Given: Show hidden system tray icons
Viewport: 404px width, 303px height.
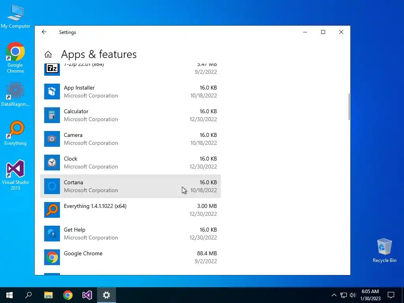Looking at the screenshot, I should pyautogui.click(x=334, y=295).
